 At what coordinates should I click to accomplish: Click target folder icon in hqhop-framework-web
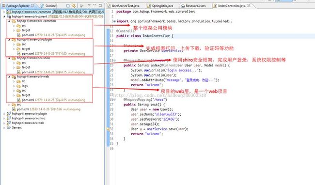[x=18, y=95]
